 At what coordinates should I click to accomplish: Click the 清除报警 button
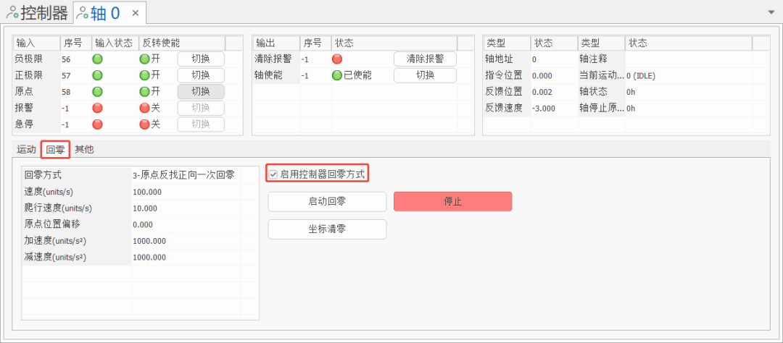click(425, 59)
